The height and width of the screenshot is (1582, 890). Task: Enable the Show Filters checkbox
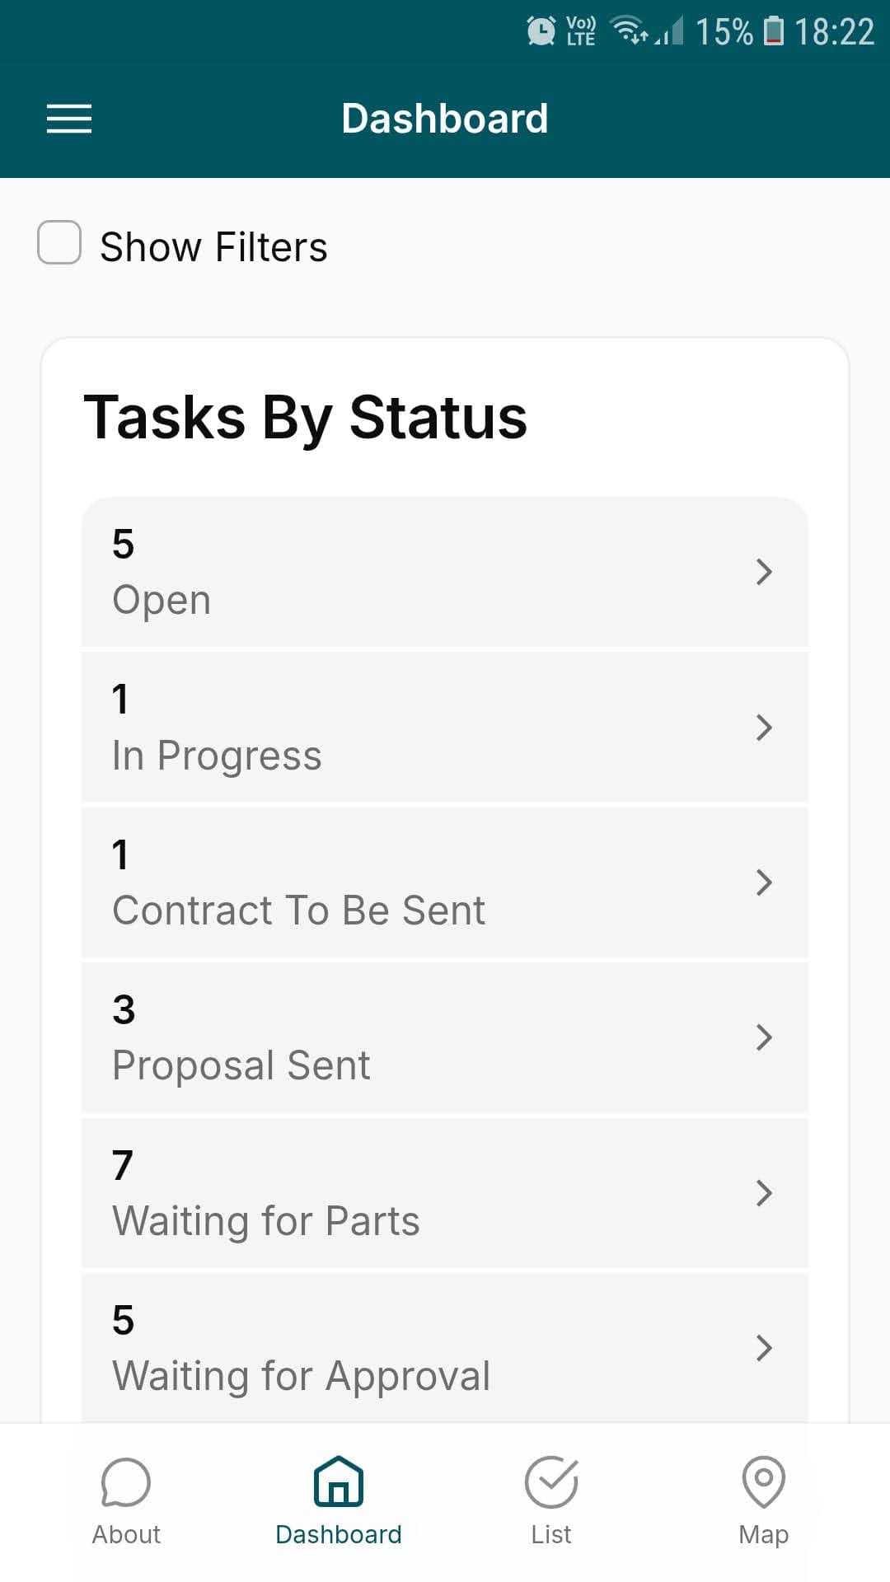tap(59, 244)
